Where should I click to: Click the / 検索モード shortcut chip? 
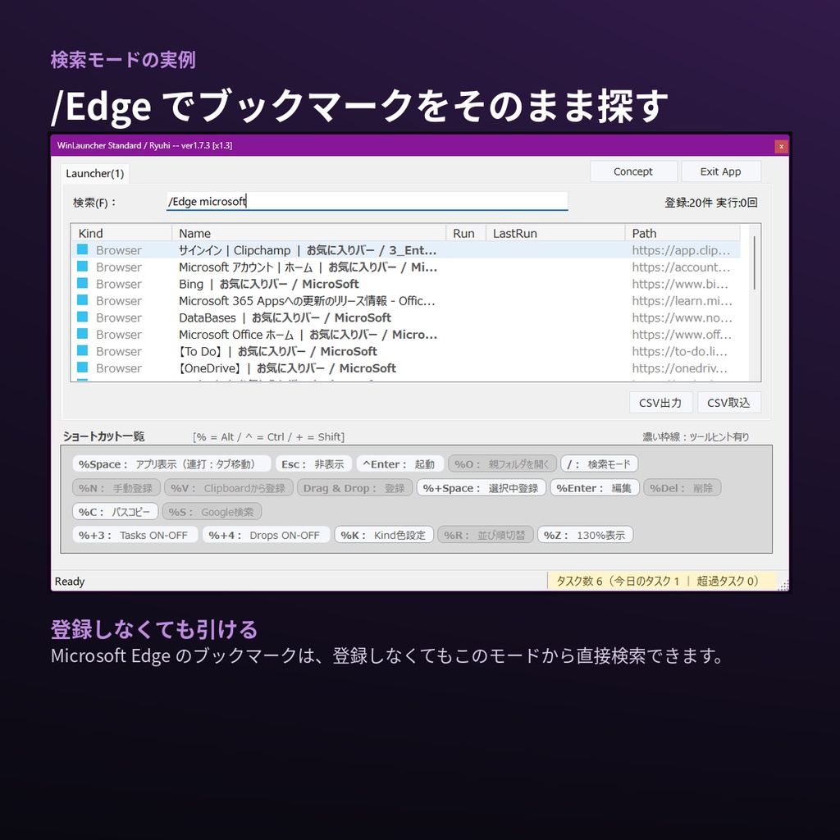pos(600,464)
